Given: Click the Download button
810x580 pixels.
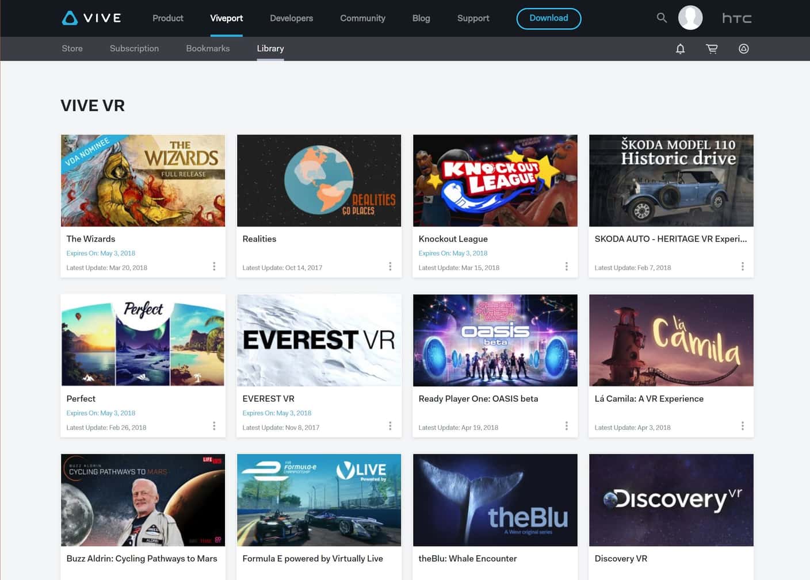Looking at the screenshot, I should point(549,18).
